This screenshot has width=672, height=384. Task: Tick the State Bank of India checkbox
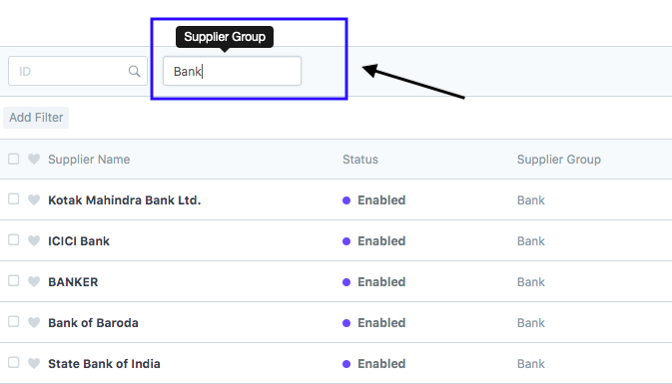coord(14,363)
